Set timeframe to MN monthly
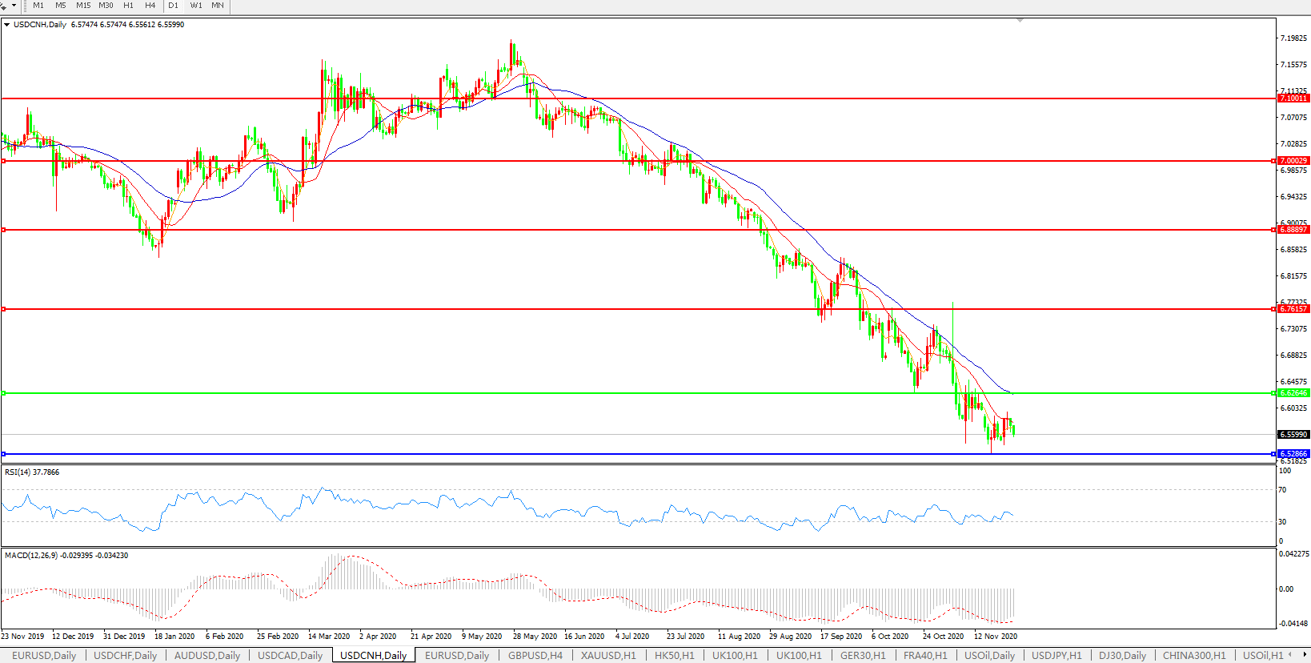Screen dimensions: 1311x663 tap(218, 6)
